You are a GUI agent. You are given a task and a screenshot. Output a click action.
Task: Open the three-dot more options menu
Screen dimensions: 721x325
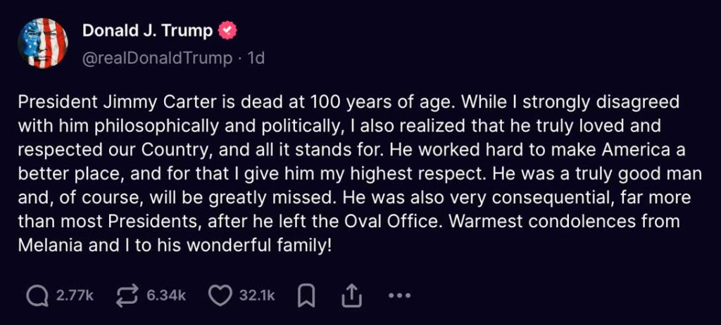click(399, 296)
